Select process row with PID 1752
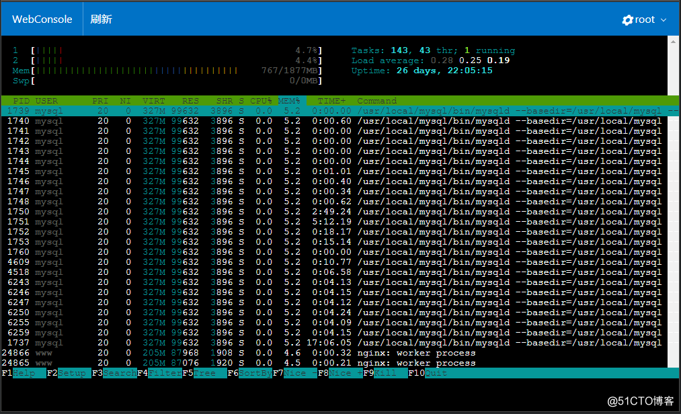Image resolution: width=681 pixels, height=414 pixels. point(334,232)
